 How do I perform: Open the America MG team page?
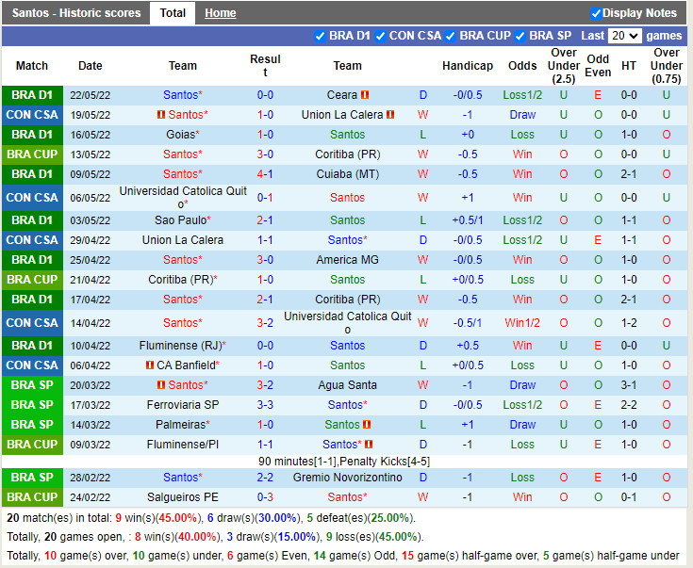(347, 260)
